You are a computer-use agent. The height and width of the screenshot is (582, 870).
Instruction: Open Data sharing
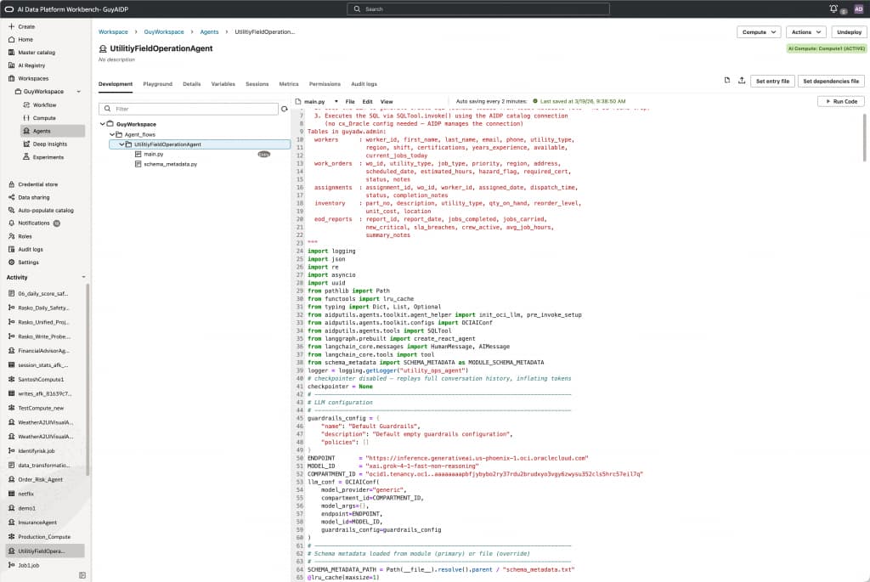click(29, 197)
